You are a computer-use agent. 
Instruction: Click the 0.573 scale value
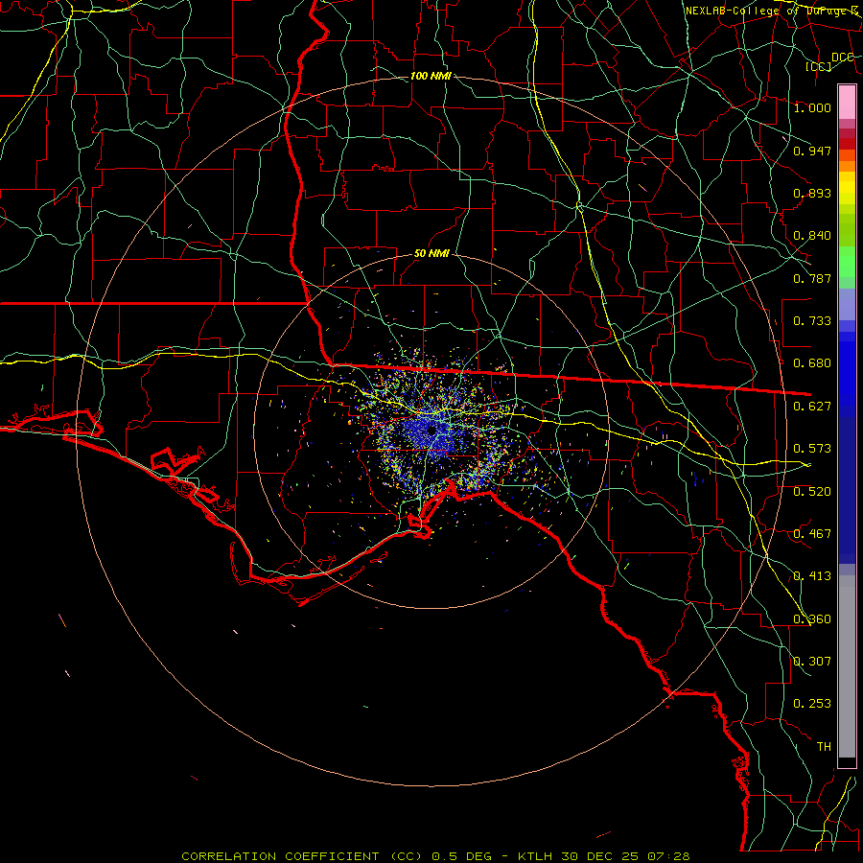[812, 448]
